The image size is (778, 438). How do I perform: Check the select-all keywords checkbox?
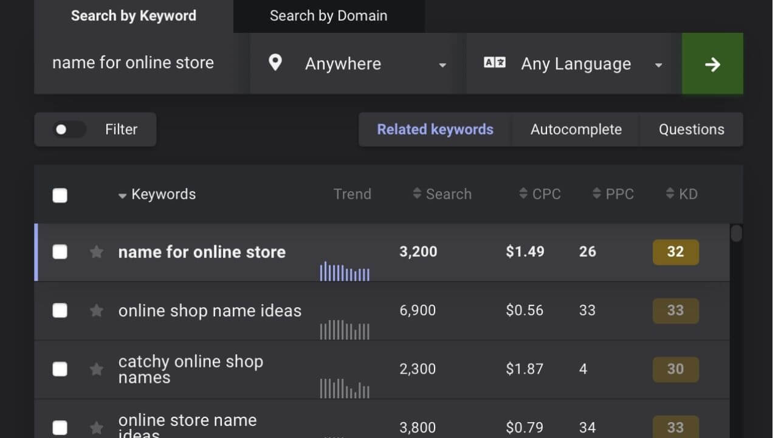point(60,195)
